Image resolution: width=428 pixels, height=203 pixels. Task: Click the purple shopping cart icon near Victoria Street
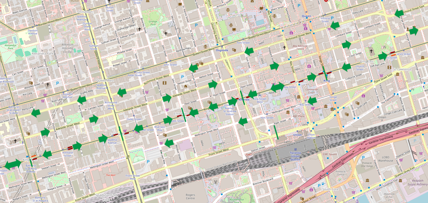point(329,29)
